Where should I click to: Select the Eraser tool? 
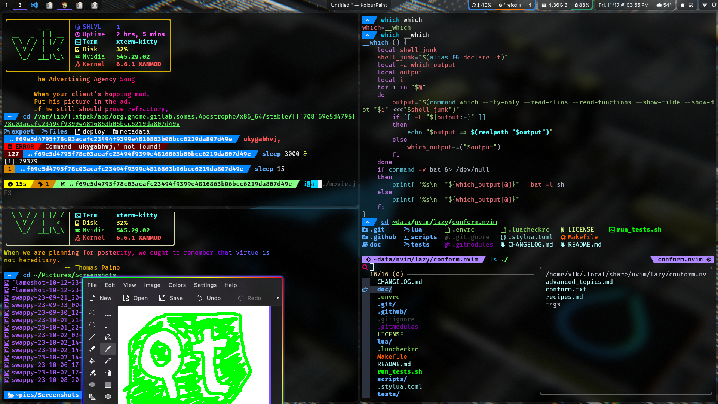click(92, 349)
